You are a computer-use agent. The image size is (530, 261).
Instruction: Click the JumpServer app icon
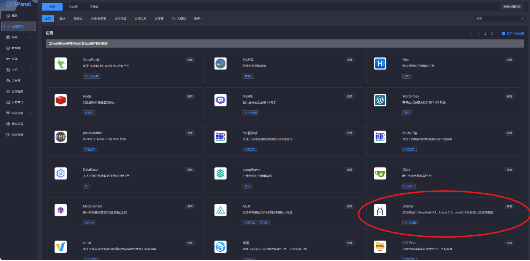point(220,174)
